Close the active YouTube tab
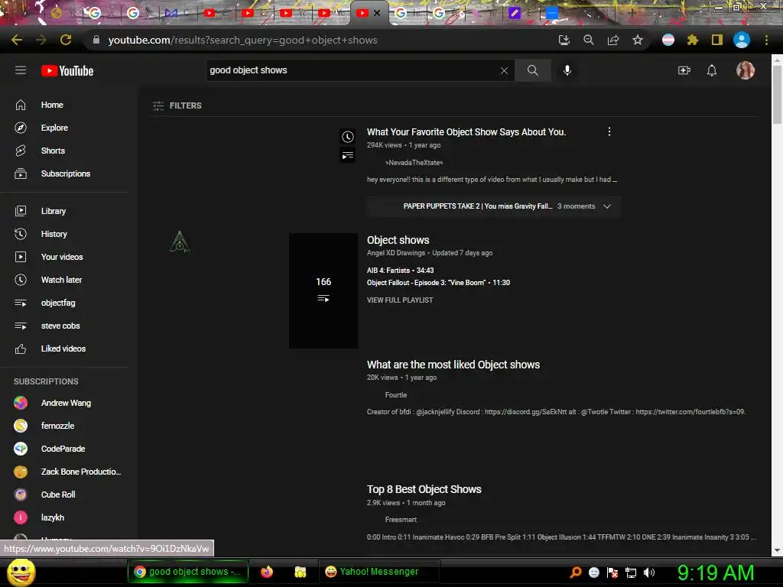 pos(377,14)
